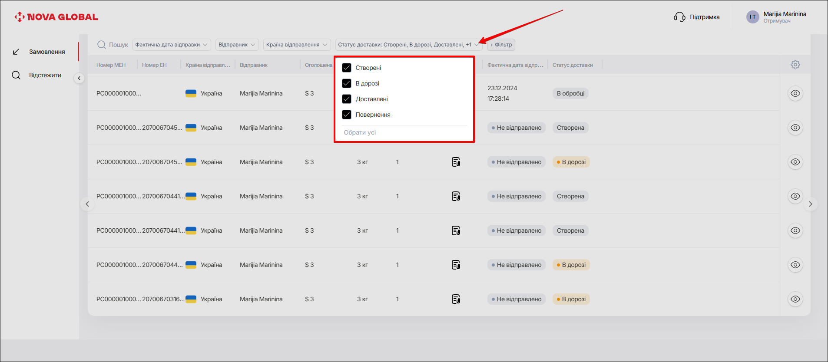Uncheck the Доставлені checkbox
Viewport: 828px width, 362px height.
[347, 99]
